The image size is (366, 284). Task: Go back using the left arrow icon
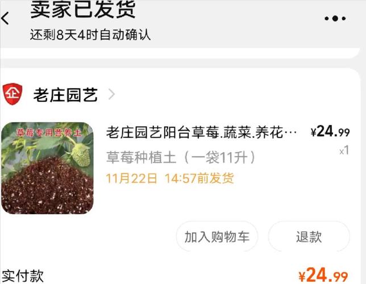pyautogui.click(x=5, y=18)
